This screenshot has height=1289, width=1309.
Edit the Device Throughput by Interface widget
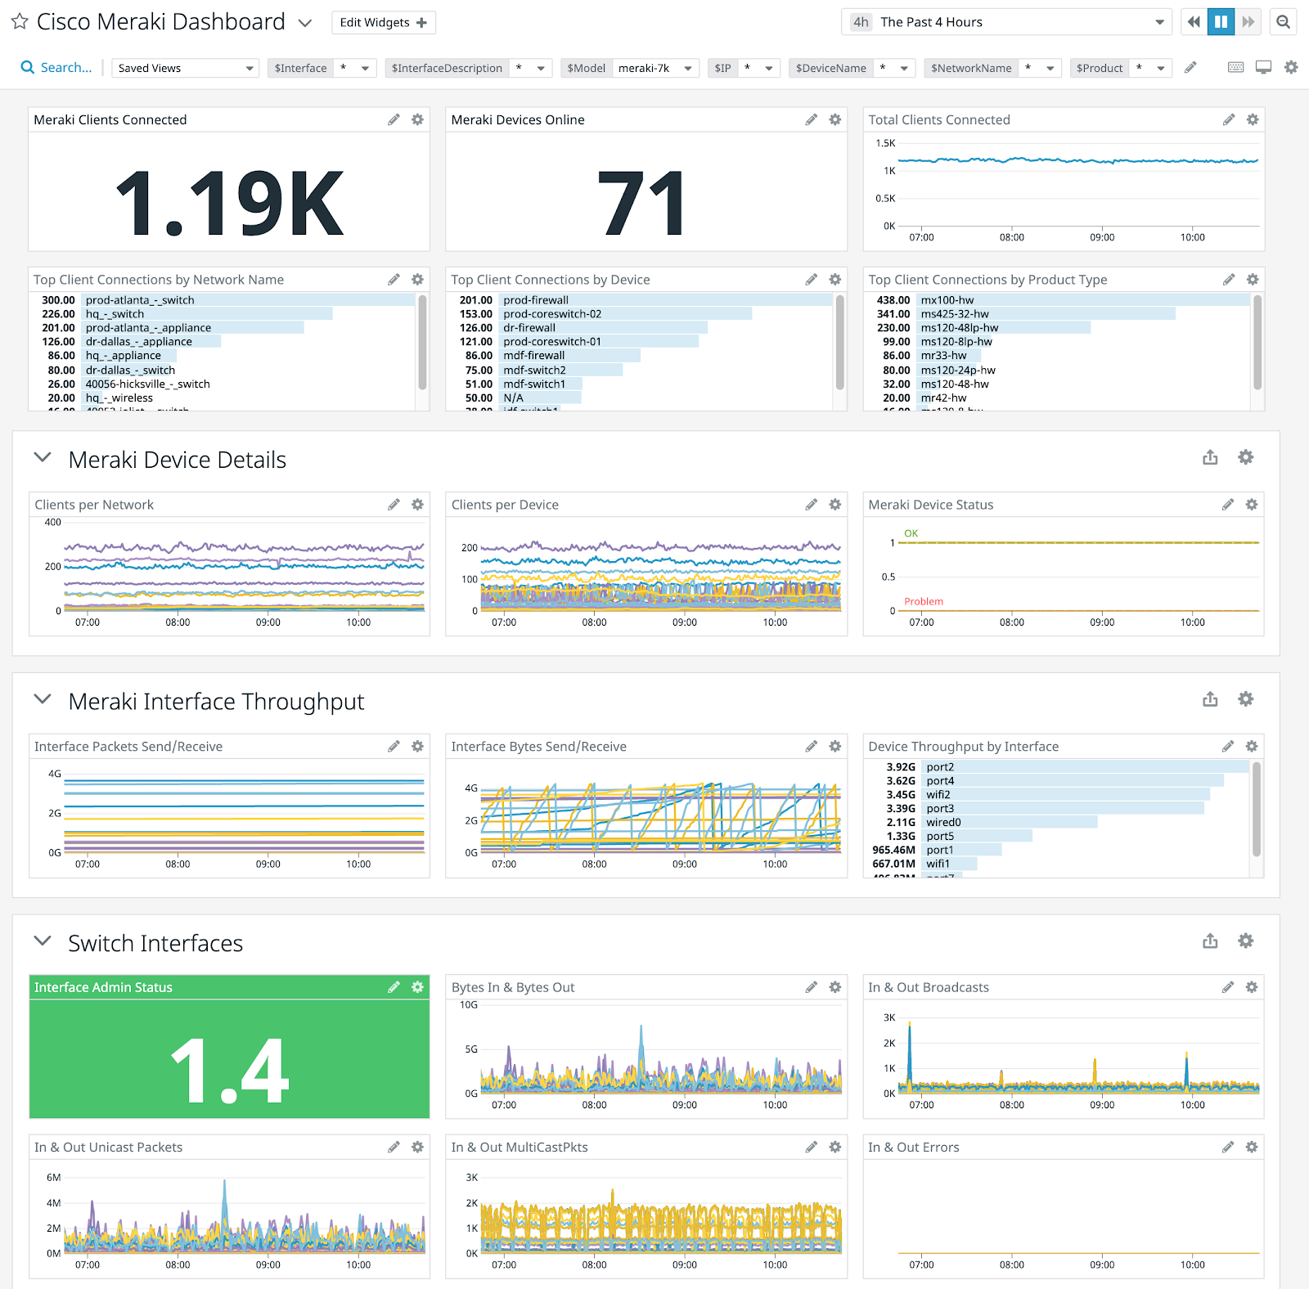coord(1227,746)
